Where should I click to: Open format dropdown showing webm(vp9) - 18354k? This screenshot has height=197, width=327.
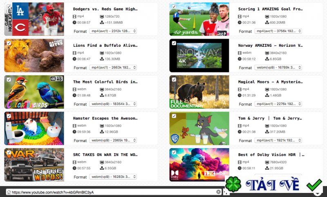[x=113, y=104]
